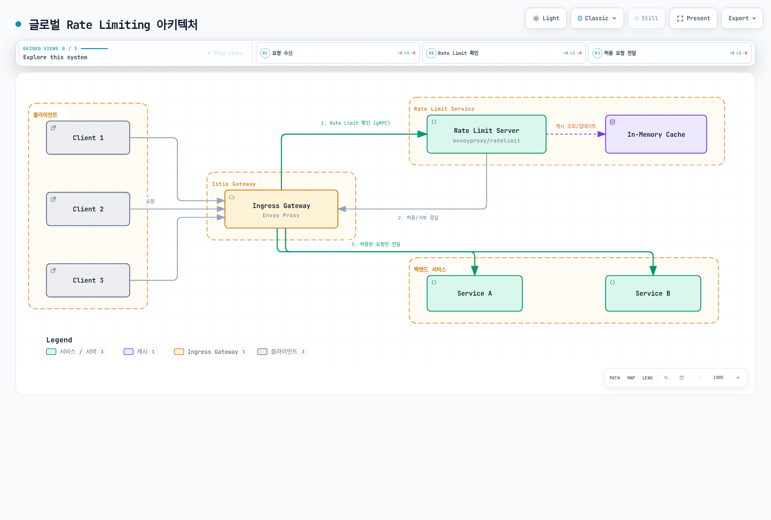
Task: Click the external-link icon on Client 2
Action: 53,199
